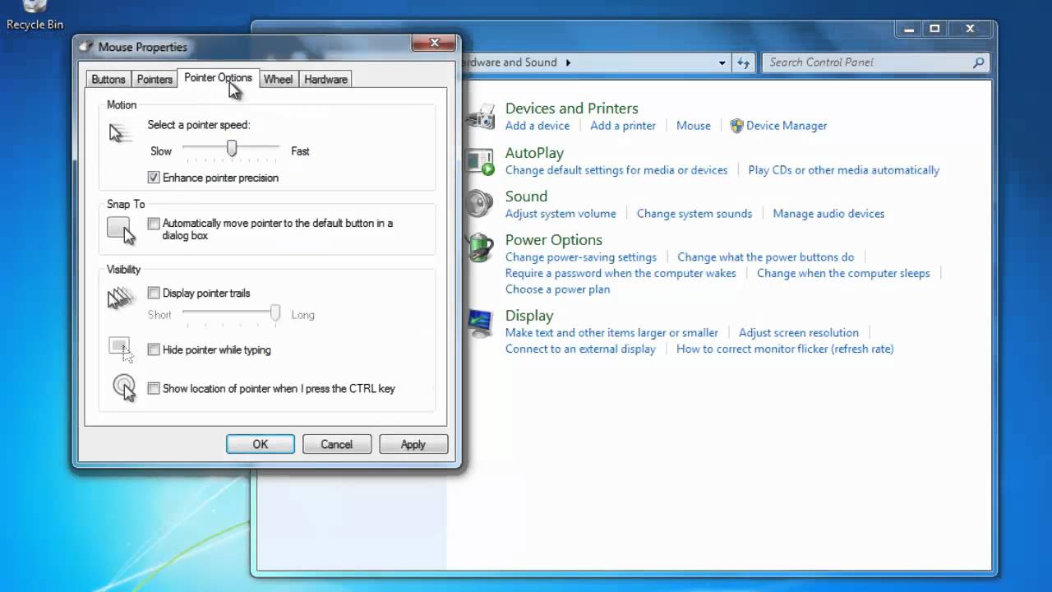Click Cancel in Mouse Properties
The width and height of the screenshot is (1052, 592).
click(x=336, y=444)
